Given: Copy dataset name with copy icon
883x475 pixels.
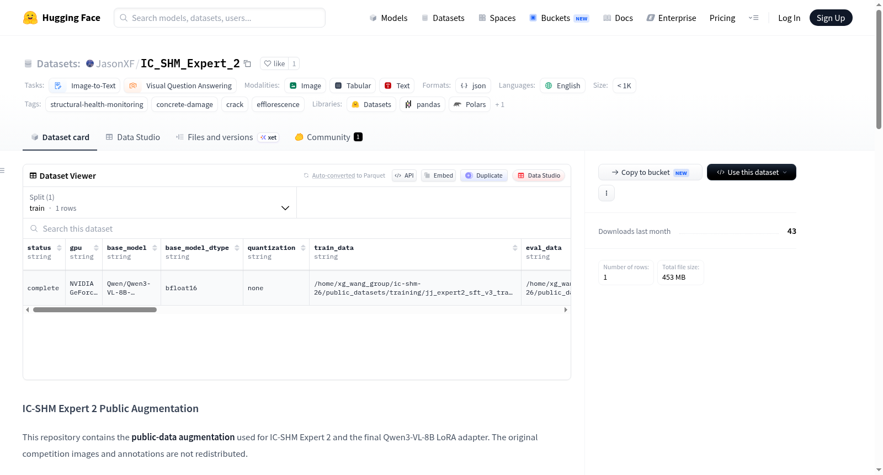Looking at the screenshot, I should 248,64.
